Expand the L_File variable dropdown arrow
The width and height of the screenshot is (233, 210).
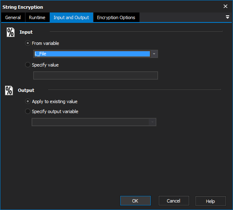154,54
